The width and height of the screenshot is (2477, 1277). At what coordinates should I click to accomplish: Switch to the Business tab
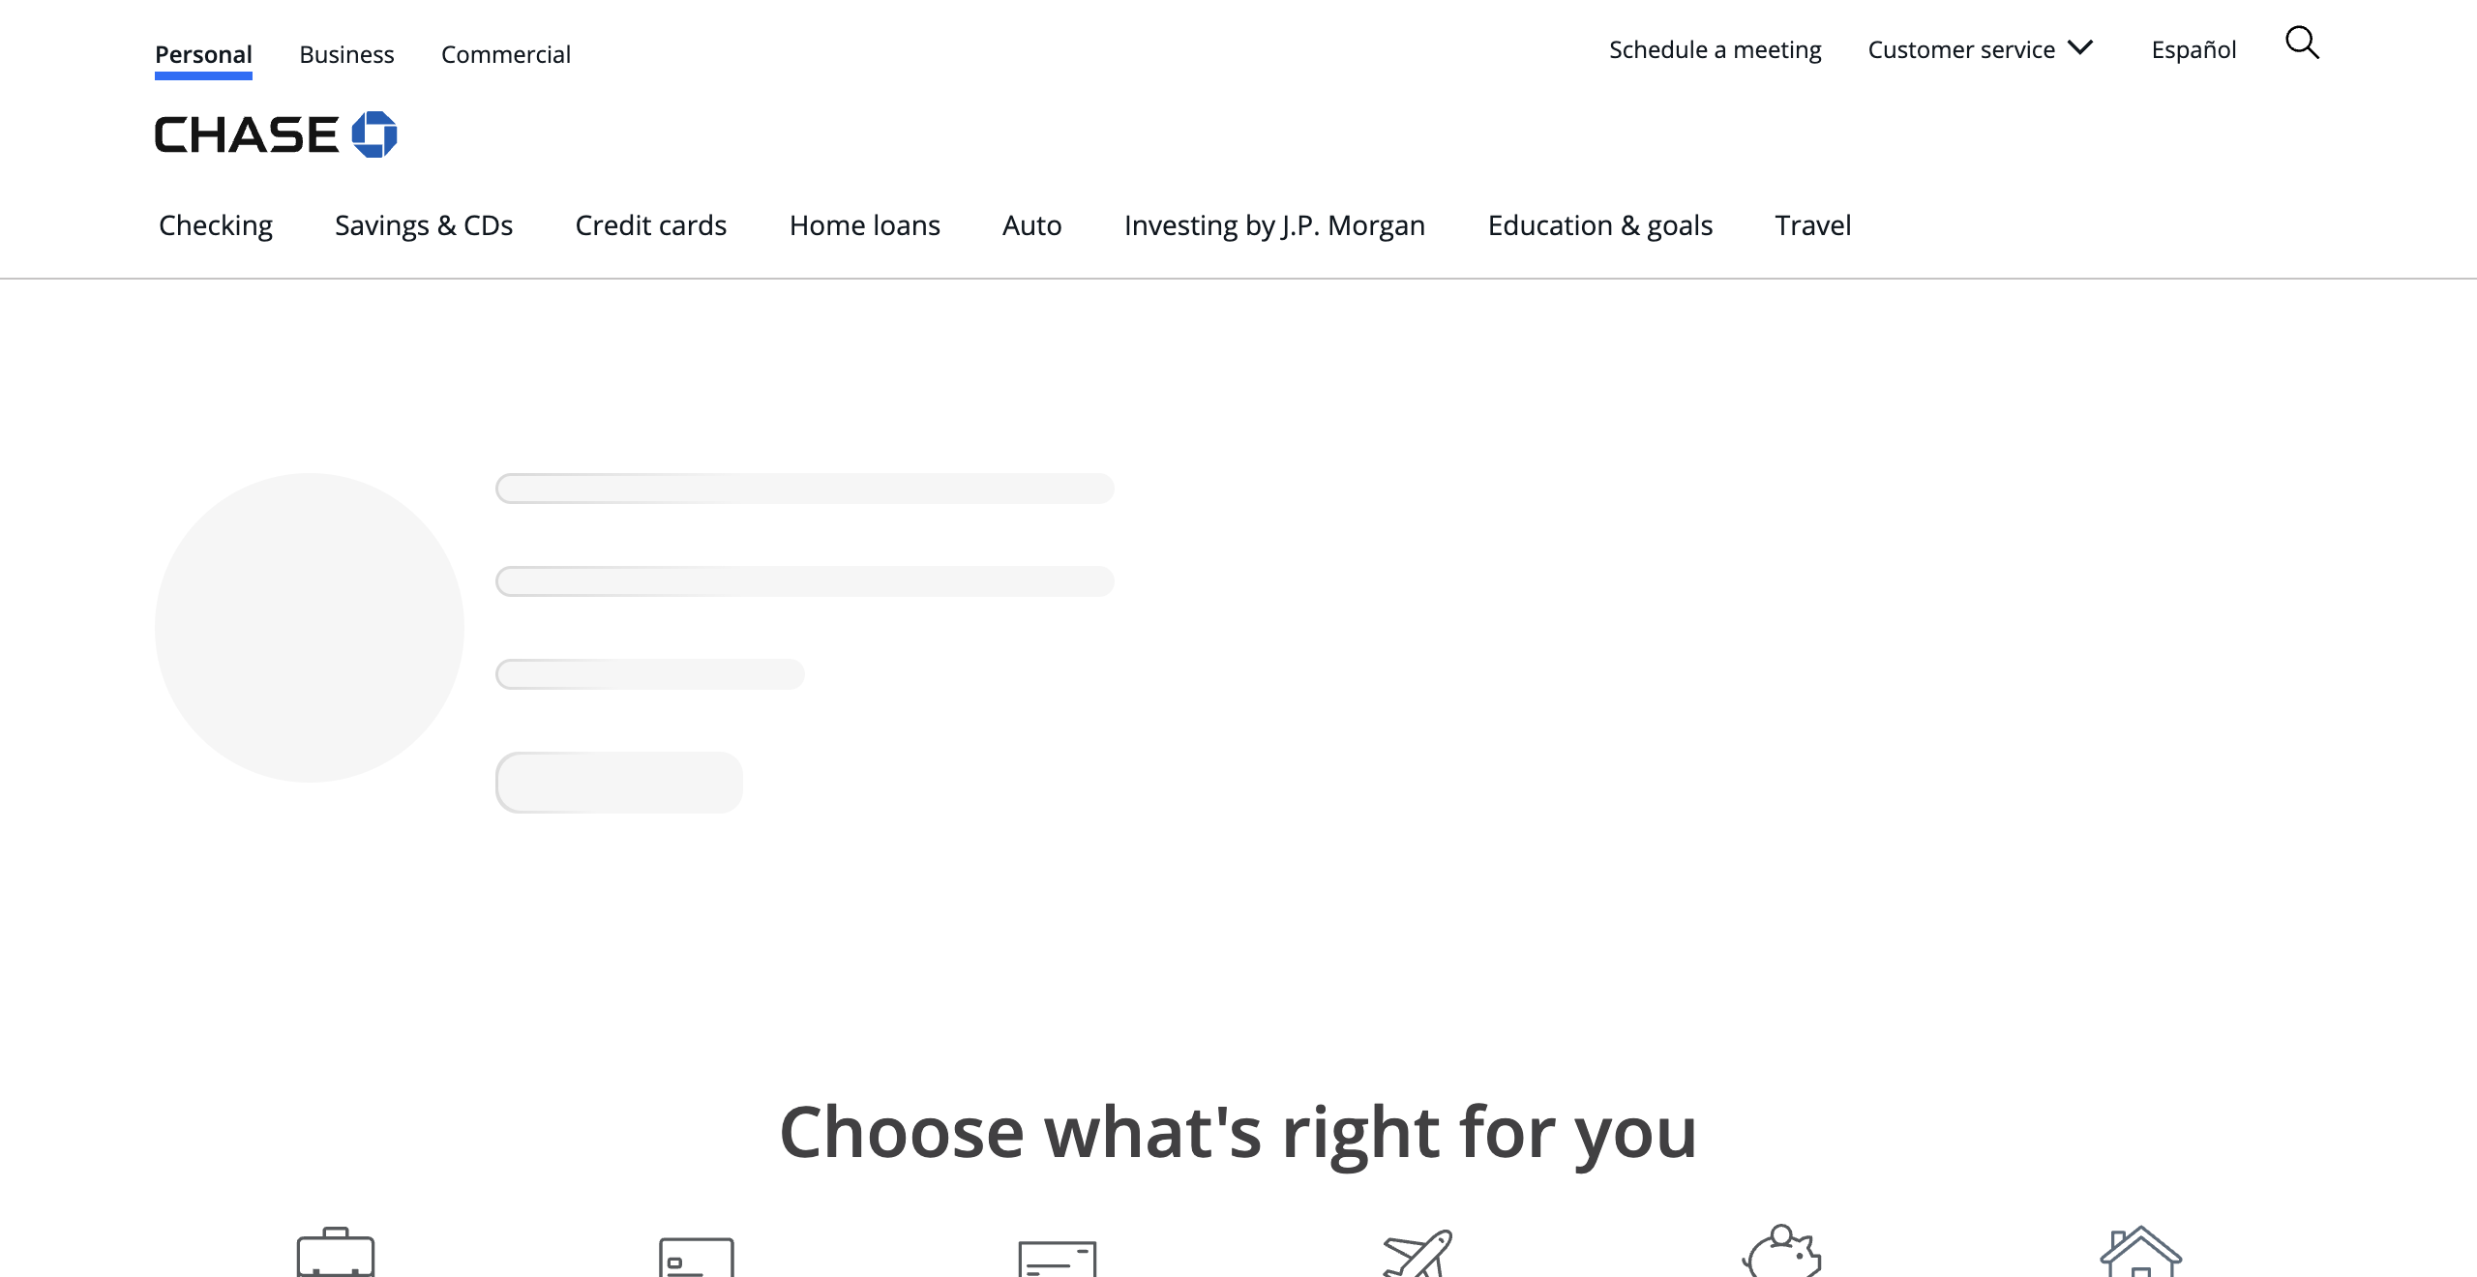(346, 54)
